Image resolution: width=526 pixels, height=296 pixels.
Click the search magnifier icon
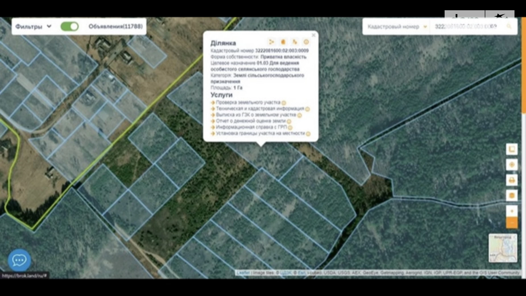click(509, 26)
